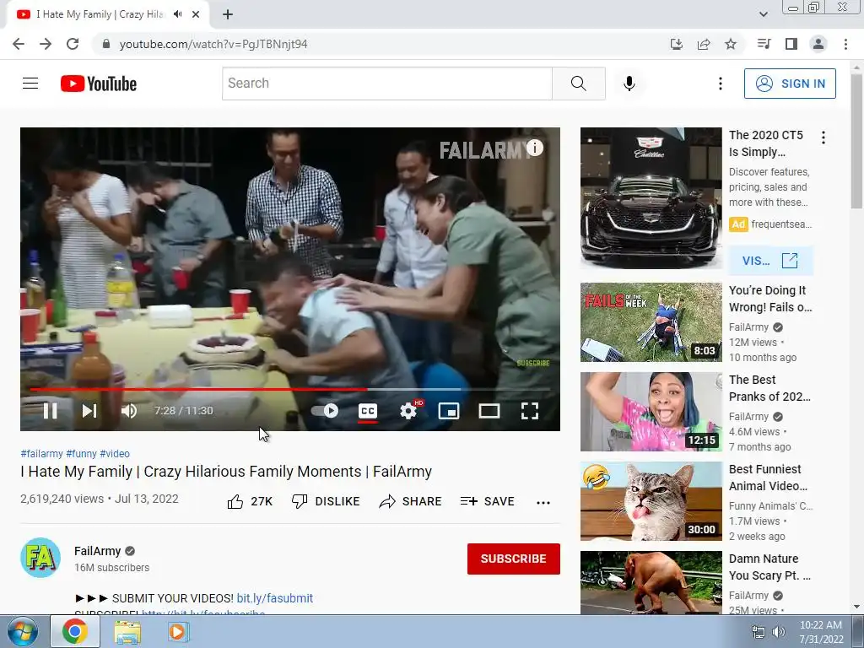Open the Windows Start menu
The height and width of the screenshot is (648, 864).
coord(23,631)
